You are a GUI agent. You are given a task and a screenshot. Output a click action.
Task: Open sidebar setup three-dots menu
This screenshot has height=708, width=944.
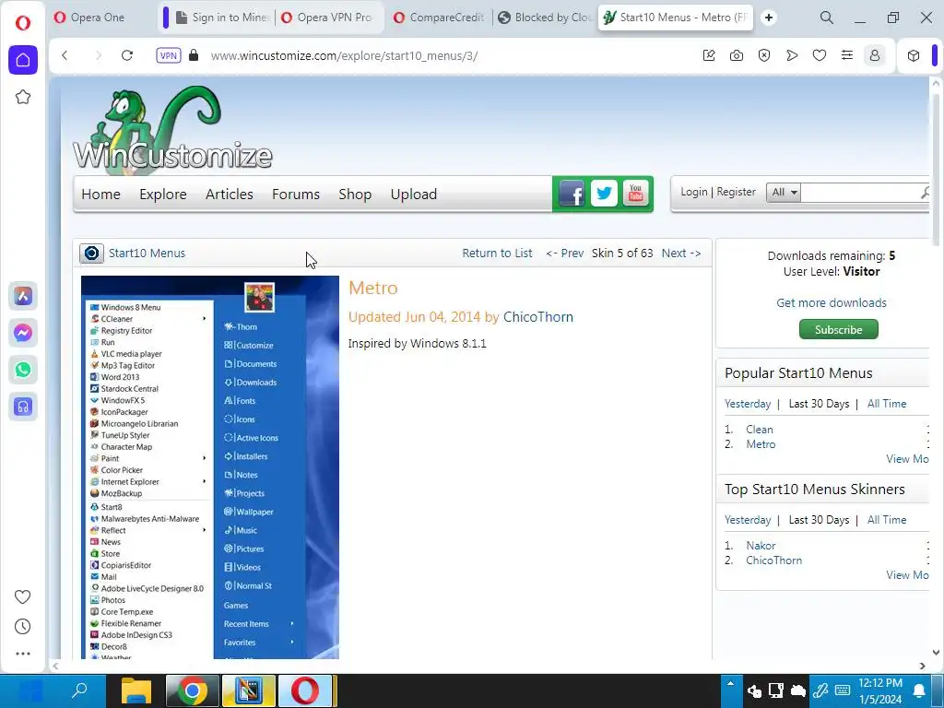pos(22,654)
